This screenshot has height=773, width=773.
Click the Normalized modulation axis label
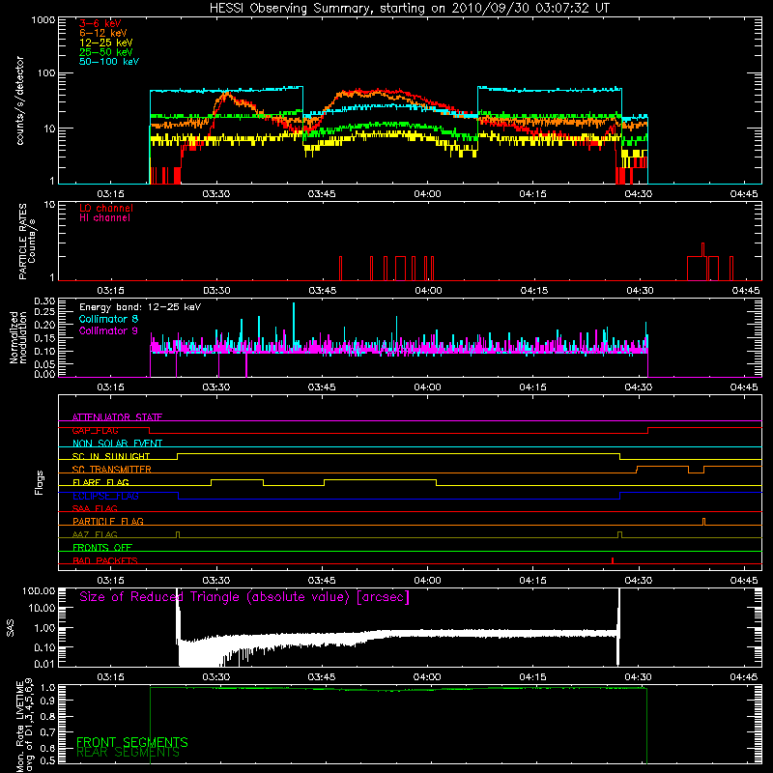click(x=17, y=337)
